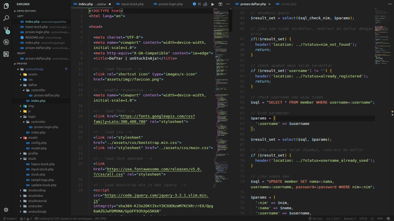This screenshot has width=394, height=221.
Task: Start the Go Live server
Action: tap(315, 218)
